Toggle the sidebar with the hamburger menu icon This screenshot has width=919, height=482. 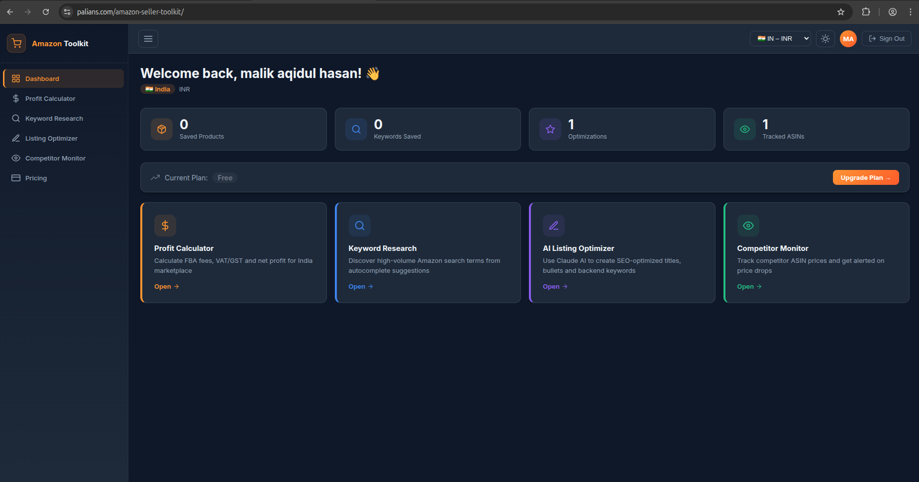click(148, 39)
